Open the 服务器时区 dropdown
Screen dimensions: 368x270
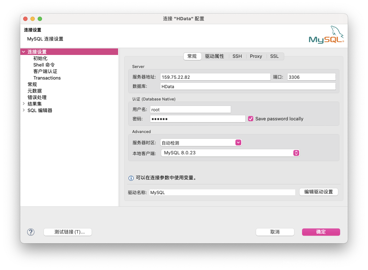coord(238,143)
